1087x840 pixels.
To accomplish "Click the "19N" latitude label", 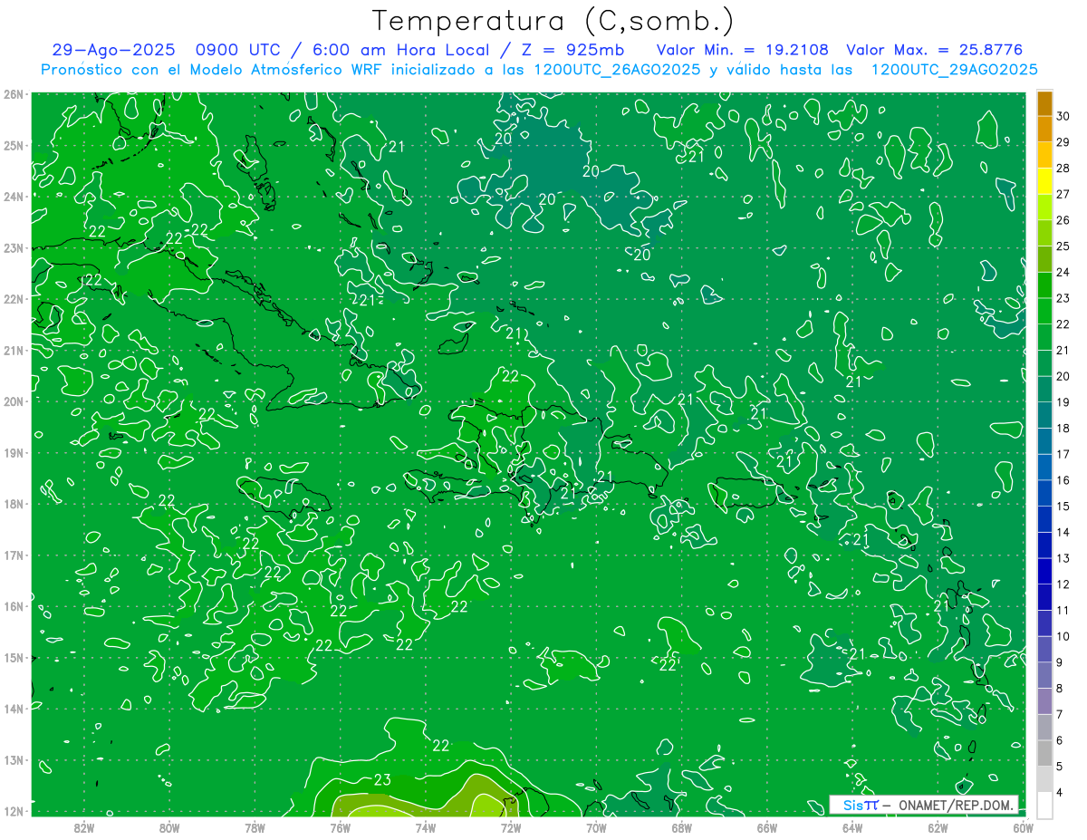I will [14, 452].
